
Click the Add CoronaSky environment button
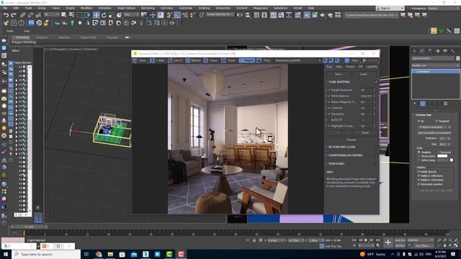click(x=434, y=132)
